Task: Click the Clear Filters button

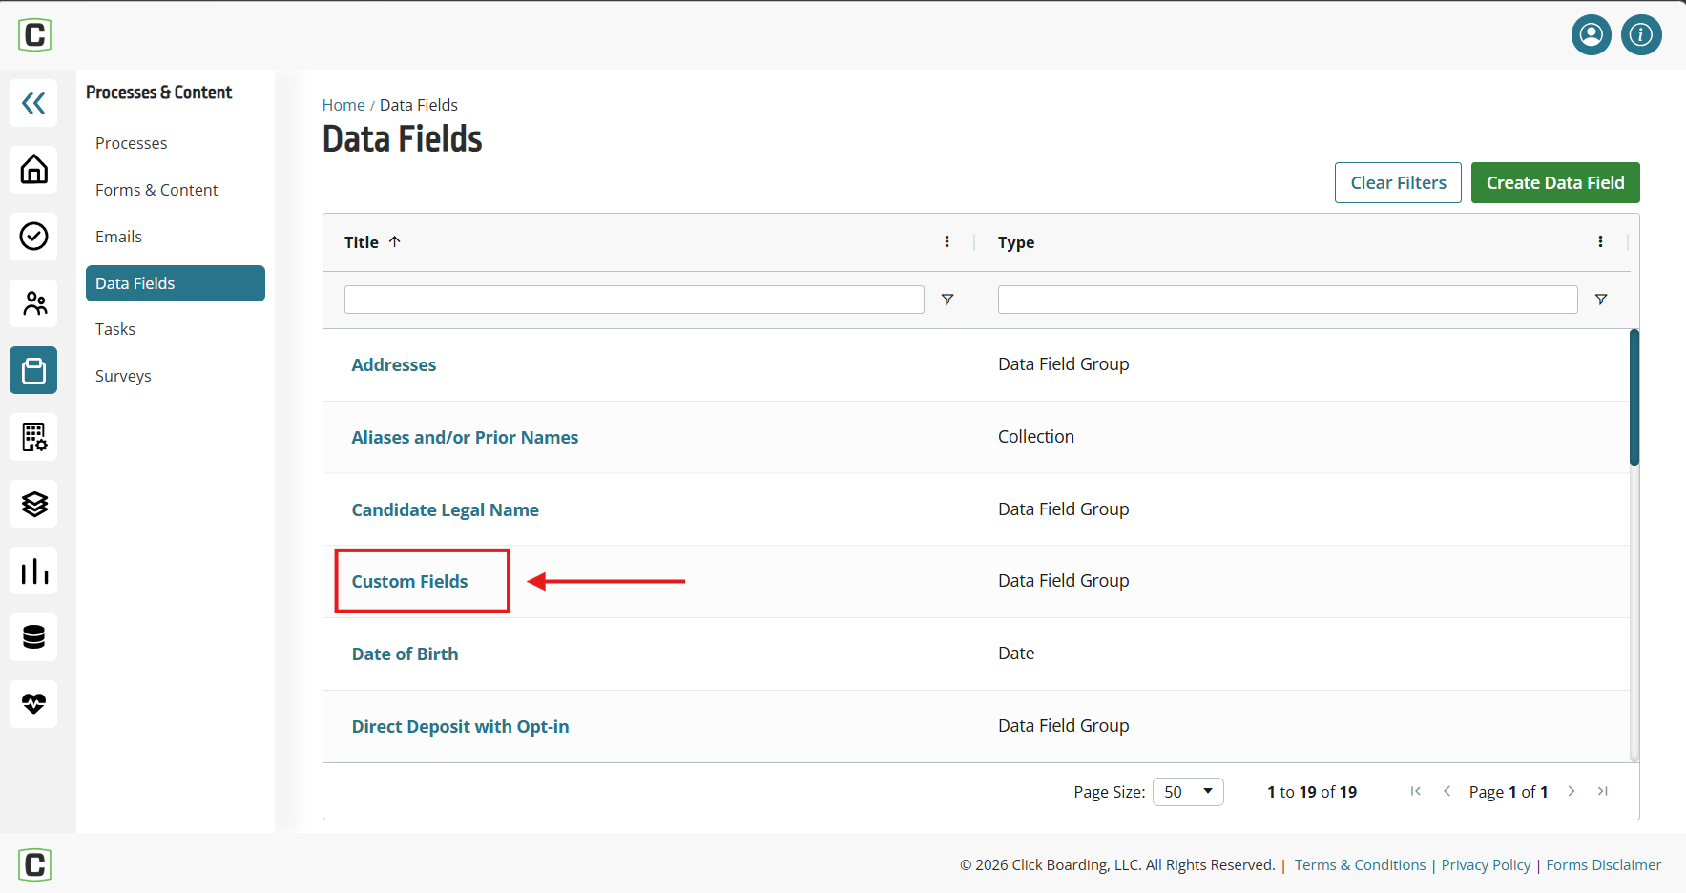Action: coord(1398,182)
